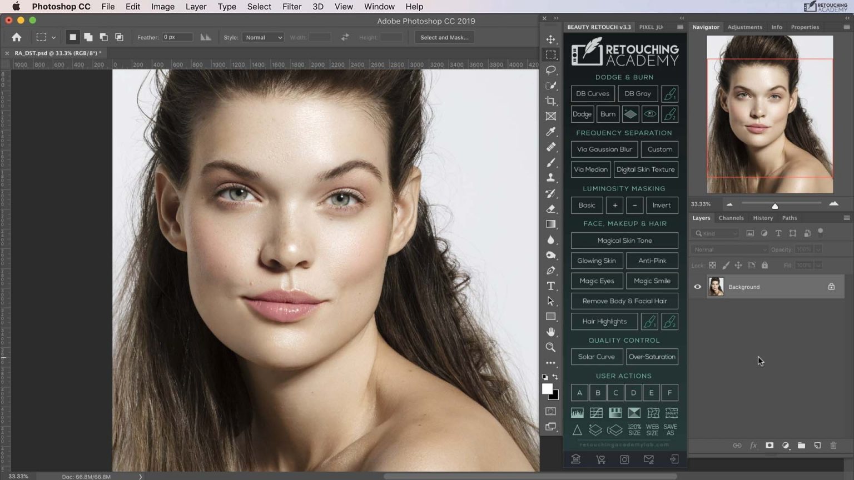Image resolution: width=854 pixels, height=480 pixels.
Task: Select the Eraser tool
Action: [x=550, y=209]
